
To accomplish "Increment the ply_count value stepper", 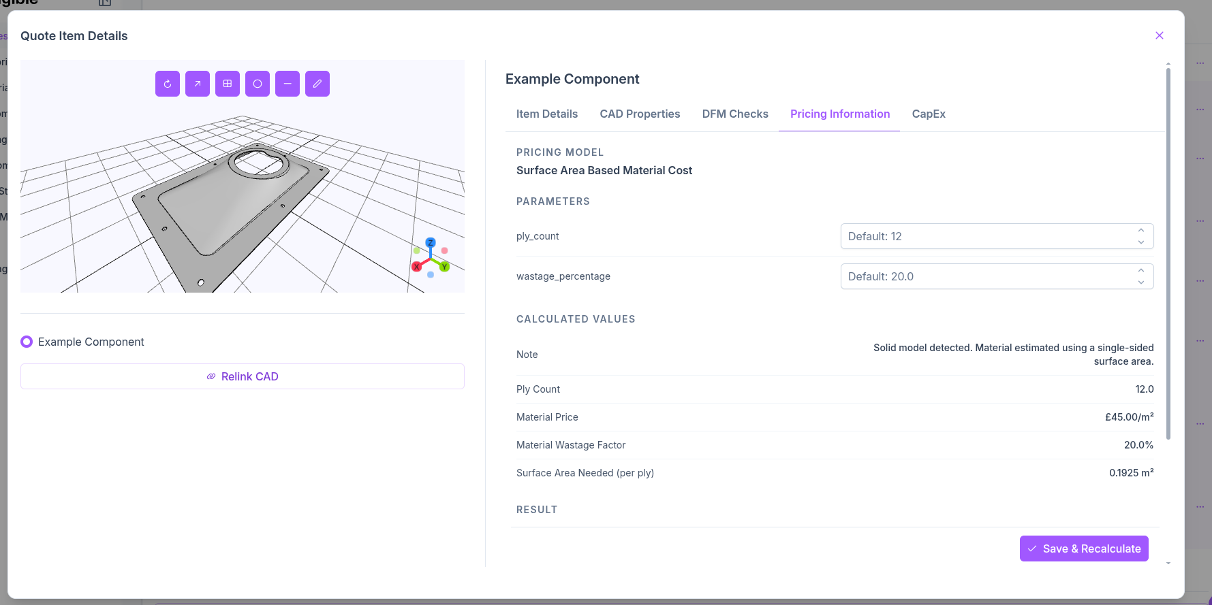I will pyautogui.click(x=1141, y=231).
